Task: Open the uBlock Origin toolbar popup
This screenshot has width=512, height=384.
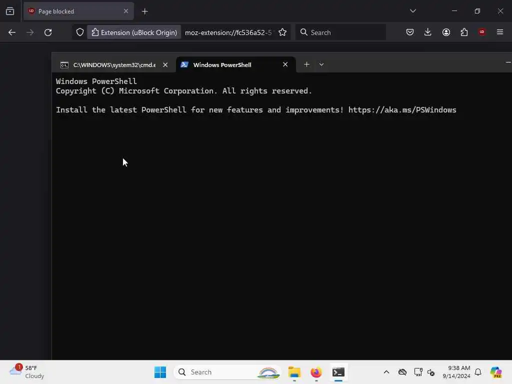Action: [482, 32]
